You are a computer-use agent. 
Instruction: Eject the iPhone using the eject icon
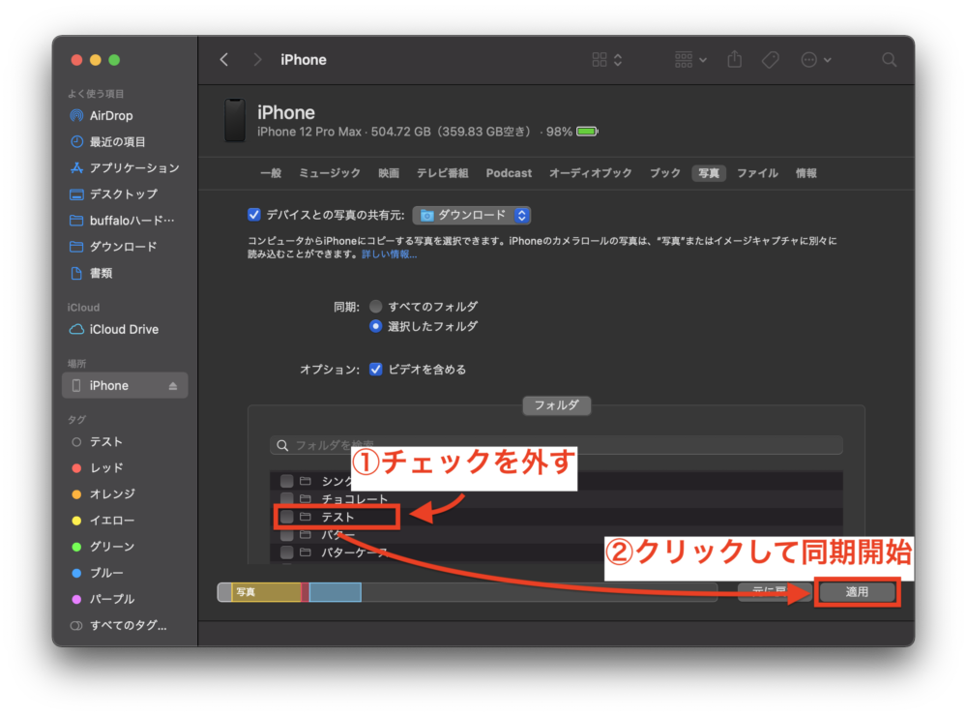pos(173,386)
